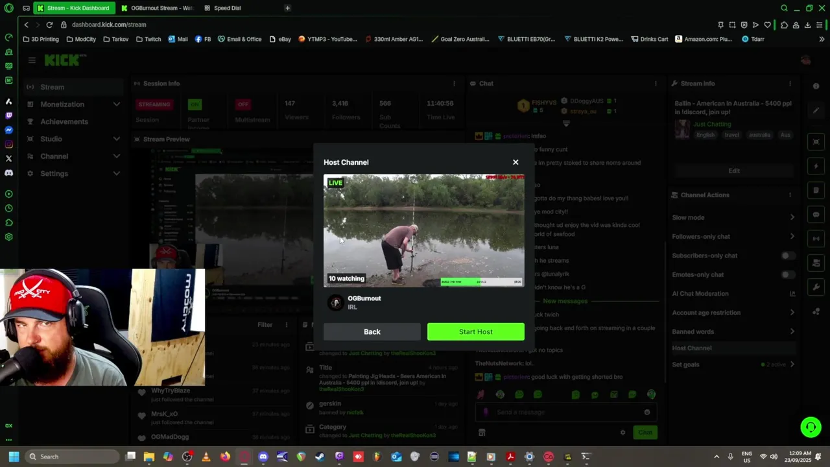Open the 3D Printing bookmarks folder
The image size is (830, 467).
coord(41,39)
